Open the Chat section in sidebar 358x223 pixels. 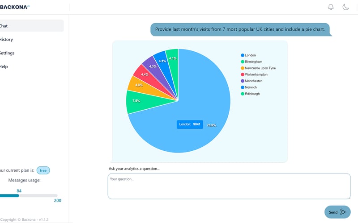pyautogui.click(x=32, y=26)
